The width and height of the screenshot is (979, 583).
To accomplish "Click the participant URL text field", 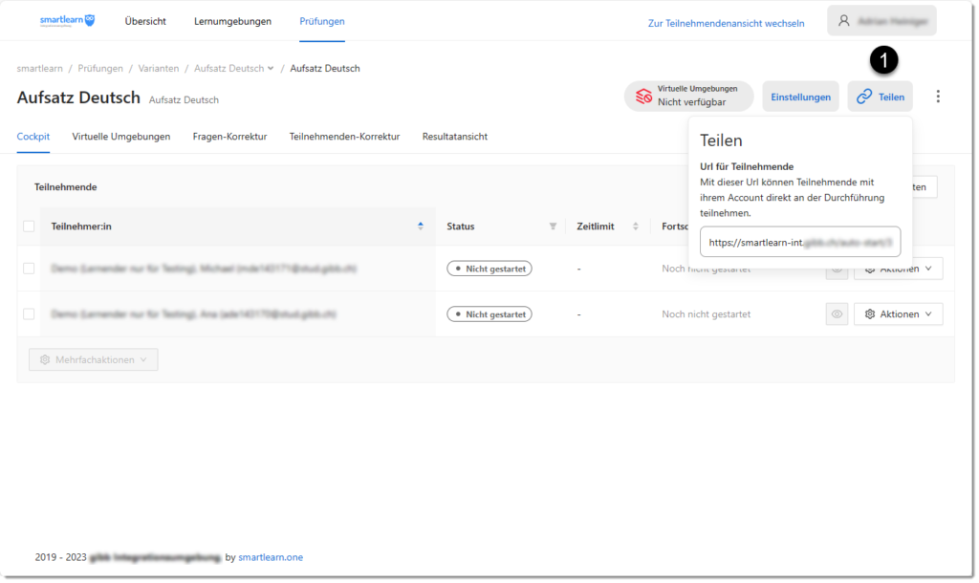I will pyautogui.click(x=799, y=243).
